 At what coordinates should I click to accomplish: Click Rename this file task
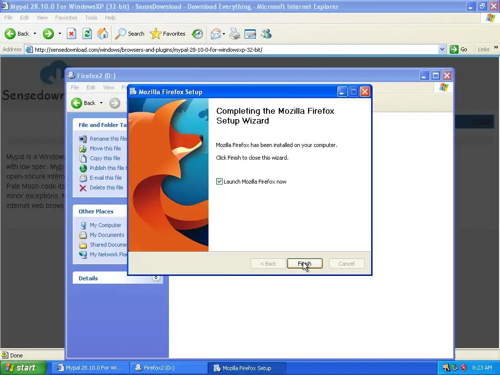103,139
